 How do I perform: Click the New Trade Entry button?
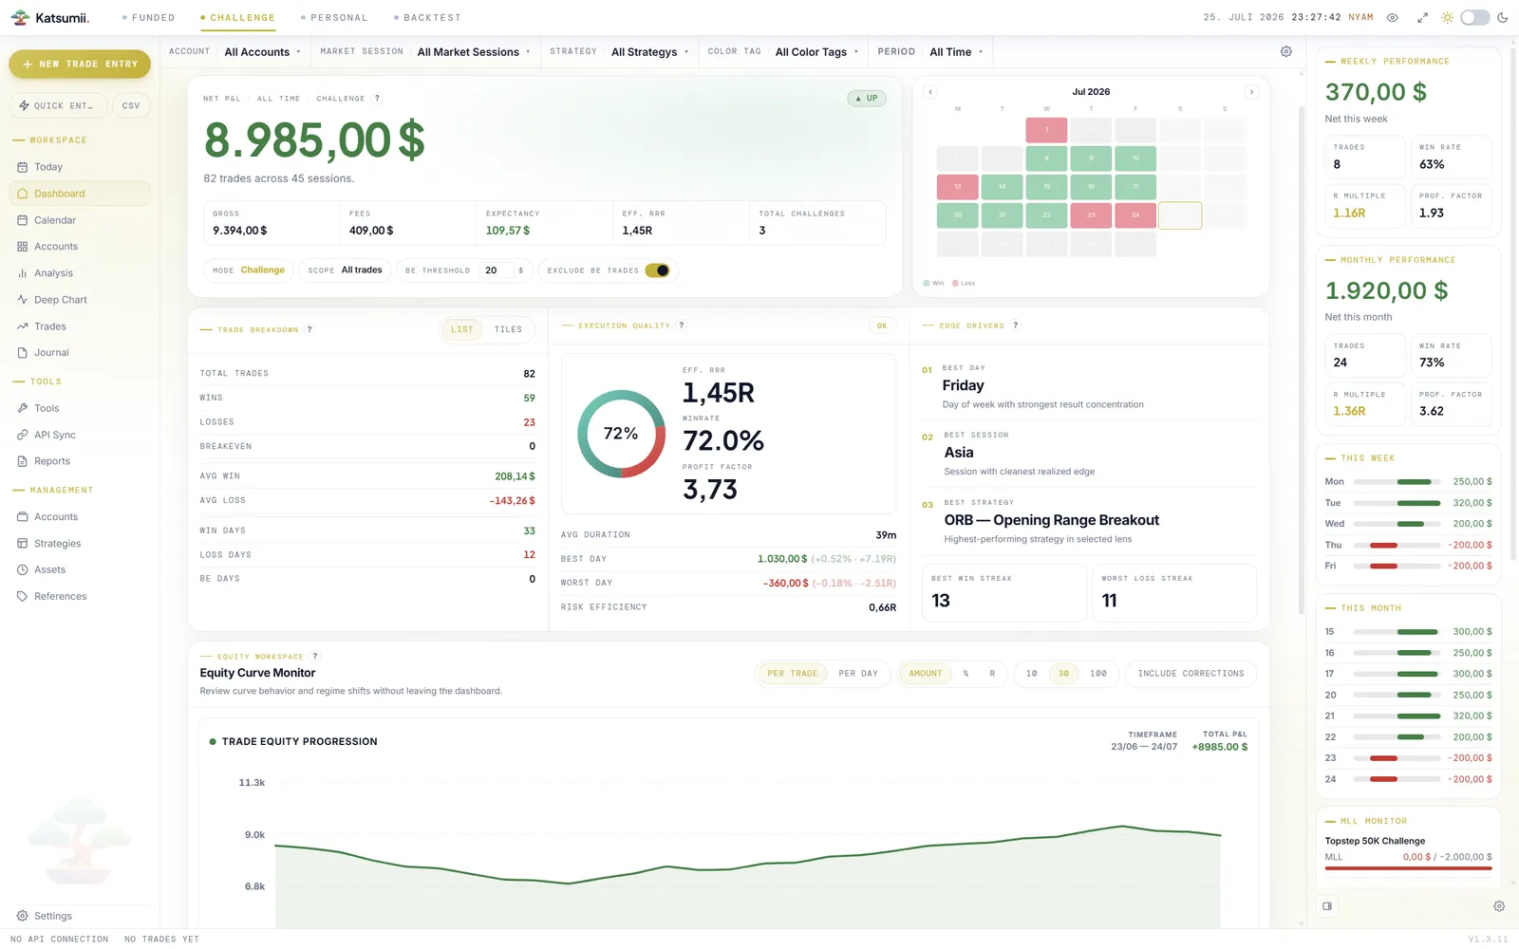tap(80, 65)
